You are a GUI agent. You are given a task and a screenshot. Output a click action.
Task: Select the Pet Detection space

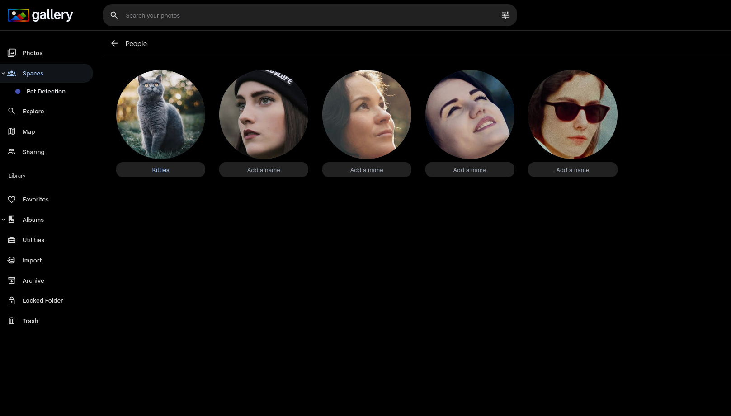pyautogui.click(x=46, y=91)
